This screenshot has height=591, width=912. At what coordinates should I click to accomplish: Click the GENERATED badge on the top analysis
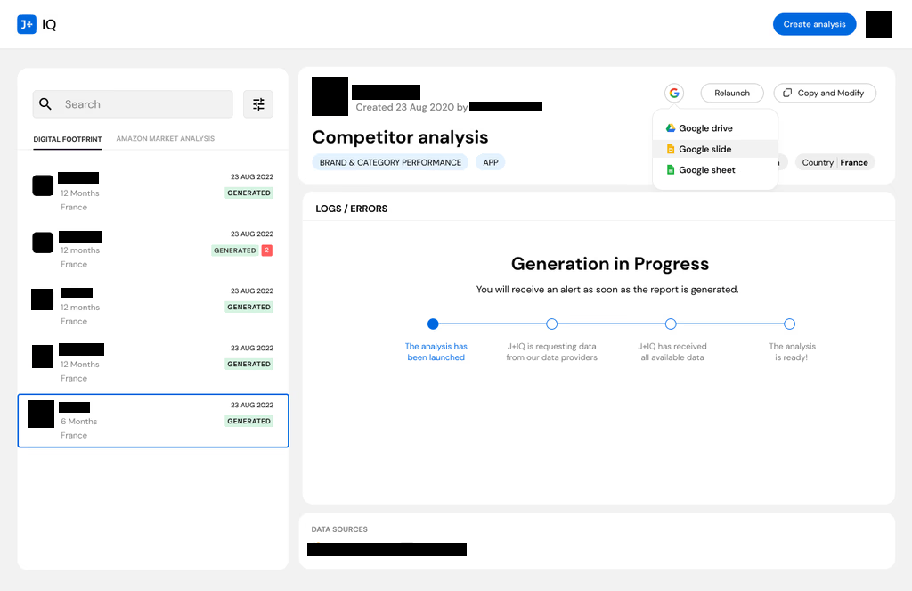point(248,193)
